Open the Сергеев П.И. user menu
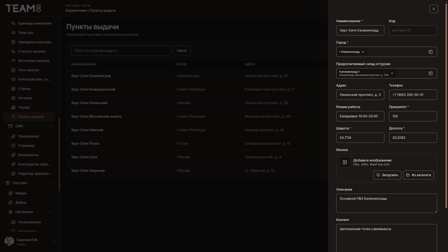The height and width of the screenshot is (252, 448). click(x=30, y=241)
